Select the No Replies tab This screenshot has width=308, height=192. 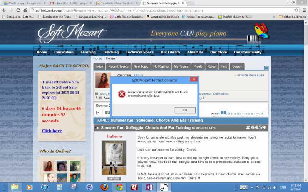point(161,66)
